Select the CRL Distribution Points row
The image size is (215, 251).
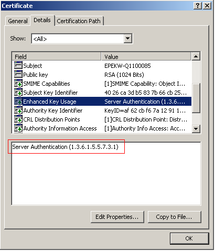pyautogui.click(x=102, y=119)
